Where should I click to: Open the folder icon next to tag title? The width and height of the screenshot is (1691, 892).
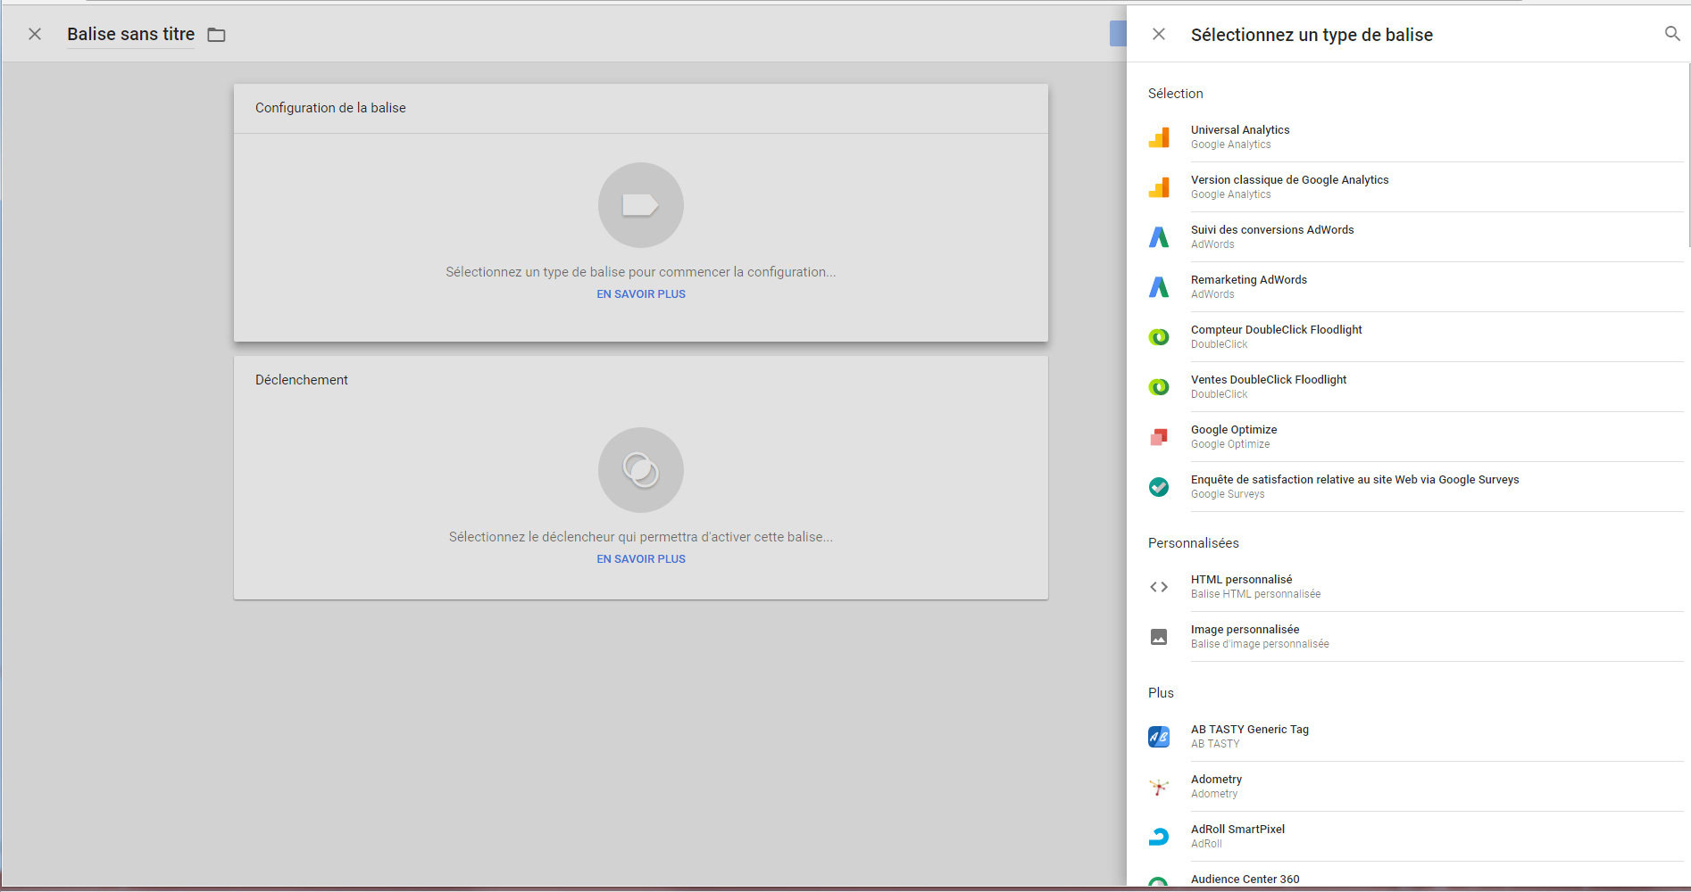coord(216,35)
